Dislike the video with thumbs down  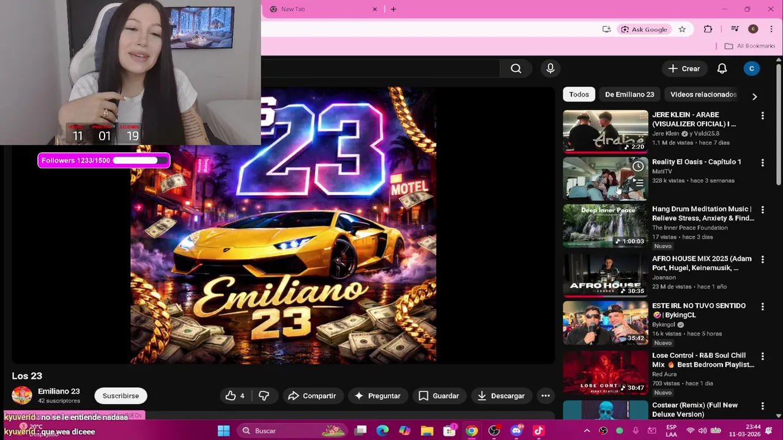264,396
